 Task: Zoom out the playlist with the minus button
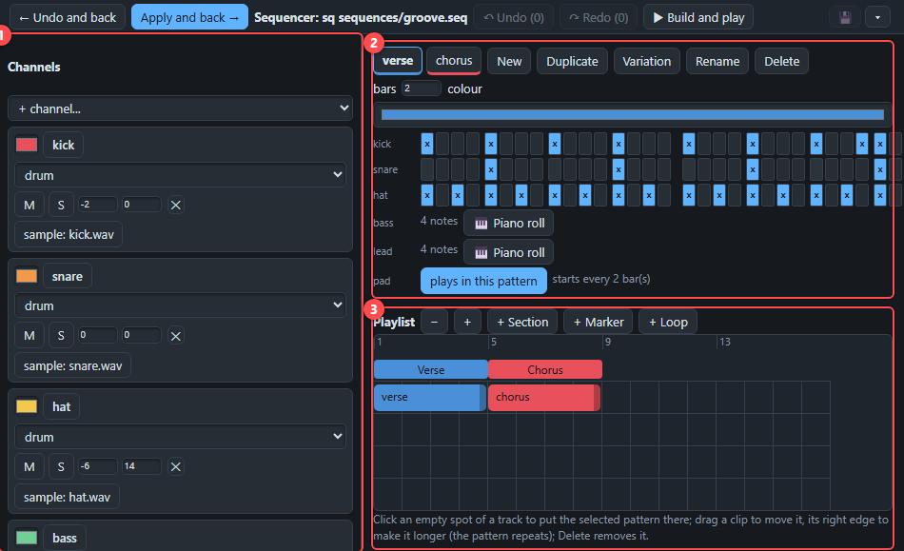pos(434,323)
